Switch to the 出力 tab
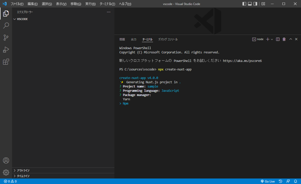 134,39
